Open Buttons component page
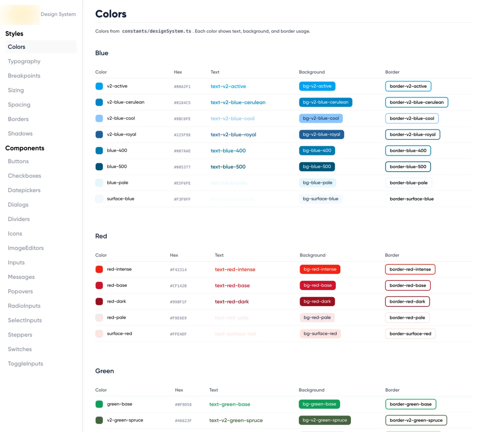 pos(18,161)
